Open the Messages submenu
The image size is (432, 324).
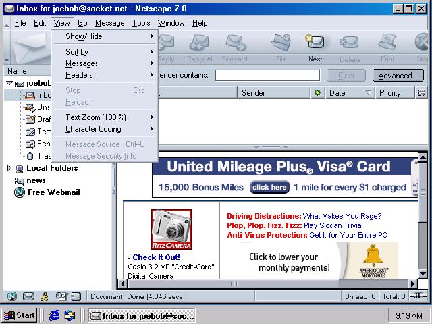pos(105,63)
